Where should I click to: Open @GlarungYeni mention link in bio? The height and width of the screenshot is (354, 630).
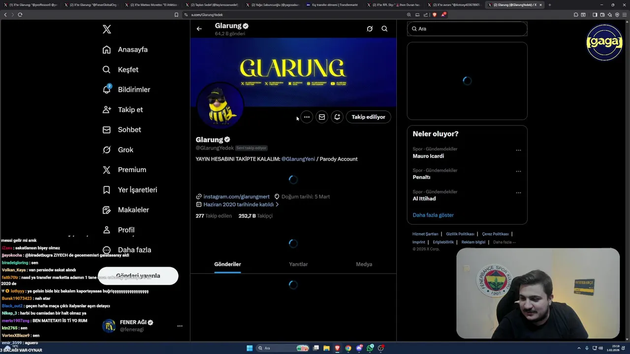(298, 159)
